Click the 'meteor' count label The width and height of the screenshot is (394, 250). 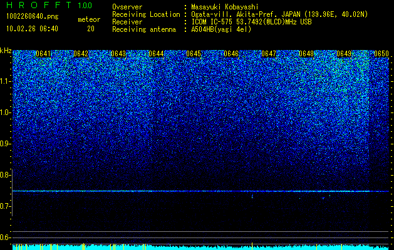pyautogui.click(x=89, y=19)
